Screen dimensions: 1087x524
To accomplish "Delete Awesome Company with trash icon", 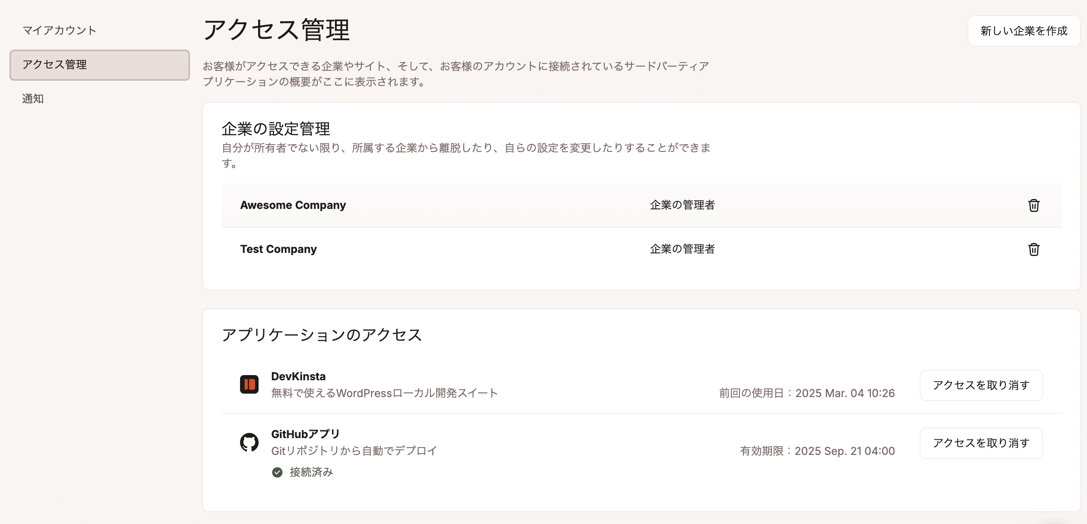I will pos(1033,205).
